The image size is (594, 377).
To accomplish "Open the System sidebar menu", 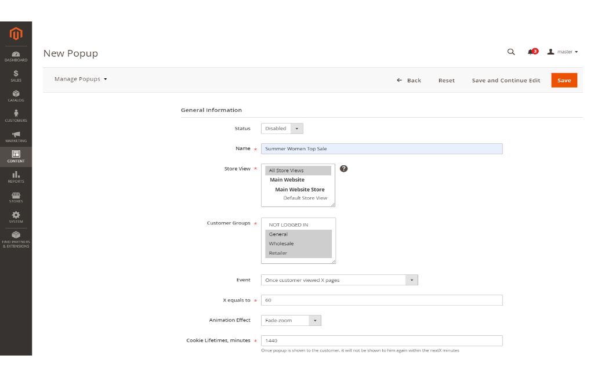I will click(16, 217).
